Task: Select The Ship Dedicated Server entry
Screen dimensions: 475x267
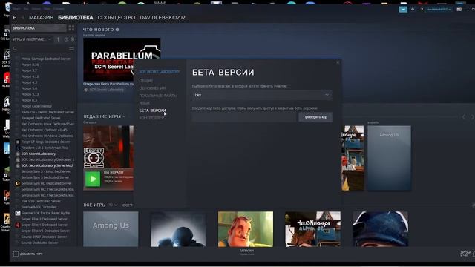Action: click(x=41, y=201)
